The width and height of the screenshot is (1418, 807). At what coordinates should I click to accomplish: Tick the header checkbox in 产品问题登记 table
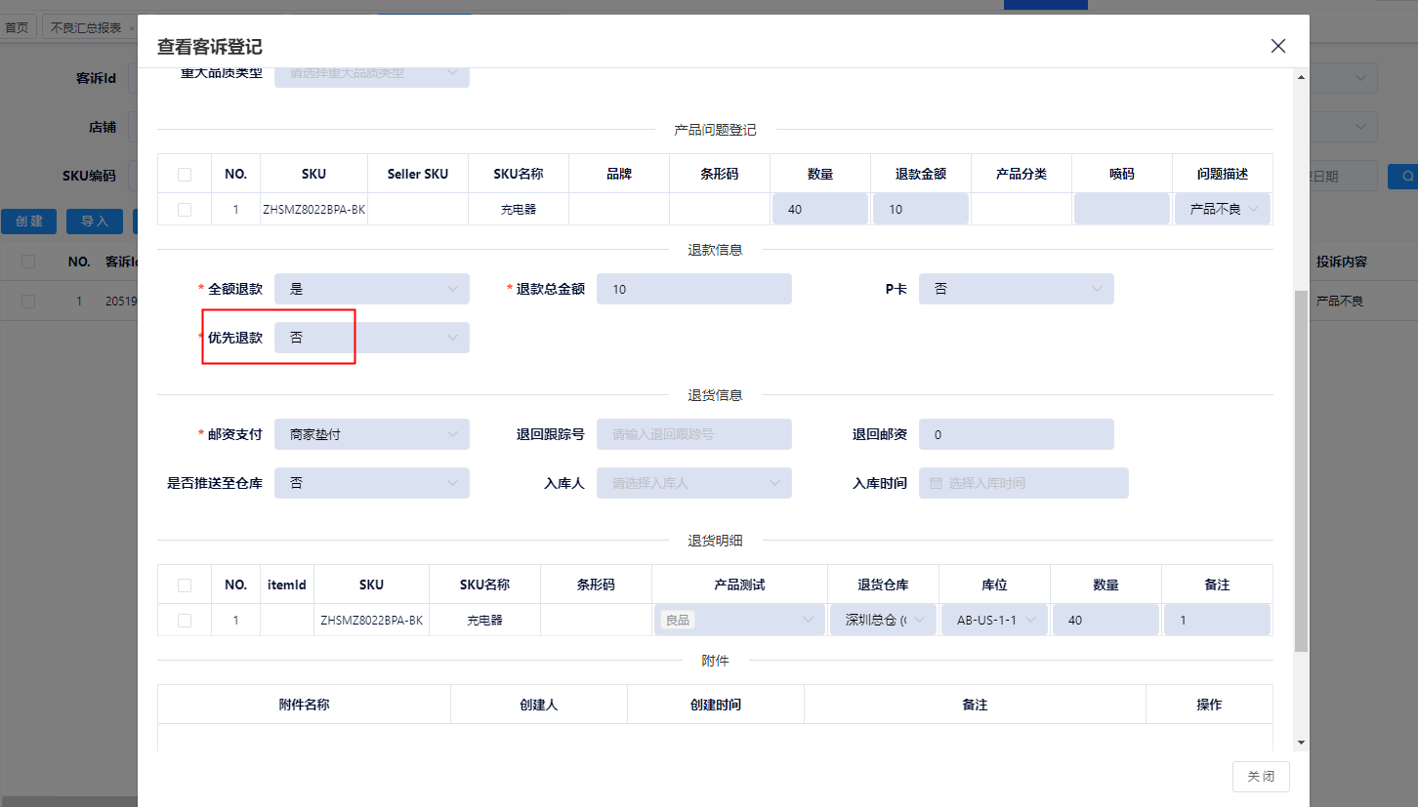[185, 175]
